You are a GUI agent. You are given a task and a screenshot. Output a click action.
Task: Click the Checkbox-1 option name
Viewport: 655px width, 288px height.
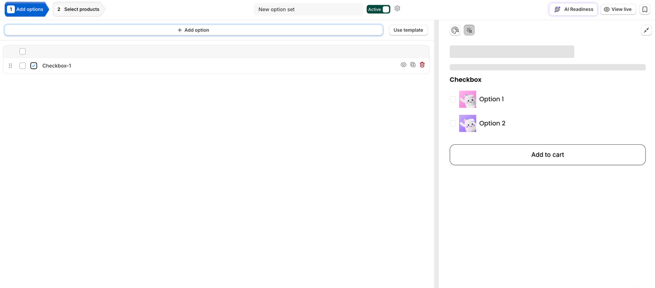click(57, 66)
